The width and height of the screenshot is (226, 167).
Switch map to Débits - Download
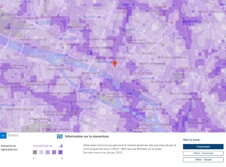(x=203, y=153)
